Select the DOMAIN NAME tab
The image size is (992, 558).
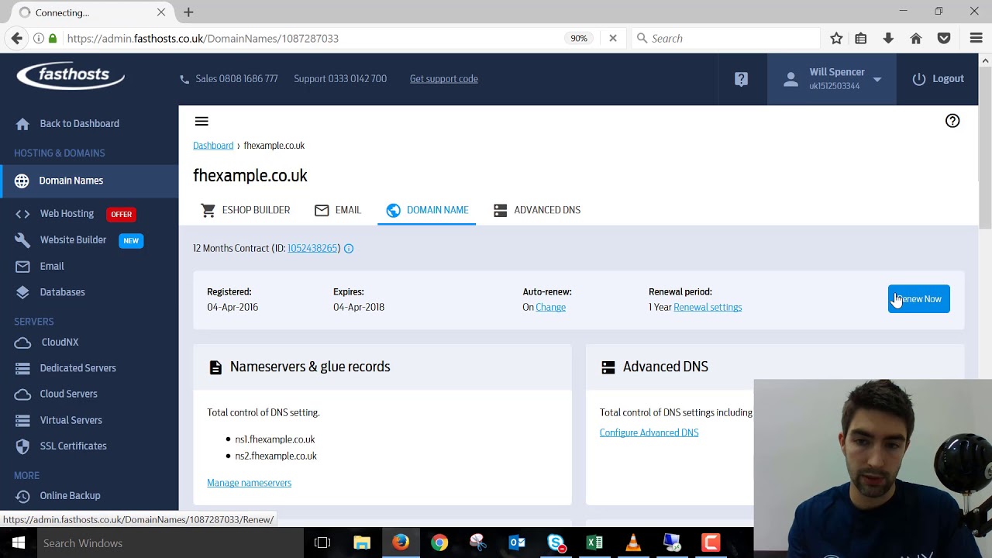[427, 210]
